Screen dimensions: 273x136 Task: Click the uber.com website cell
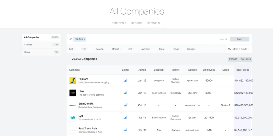coord(192,93)
